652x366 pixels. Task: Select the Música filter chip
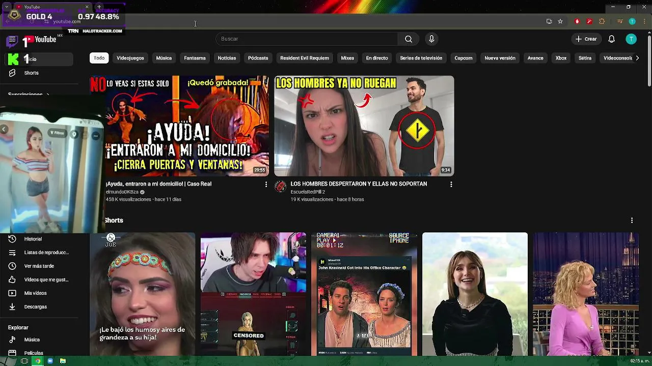coord(164,58)
